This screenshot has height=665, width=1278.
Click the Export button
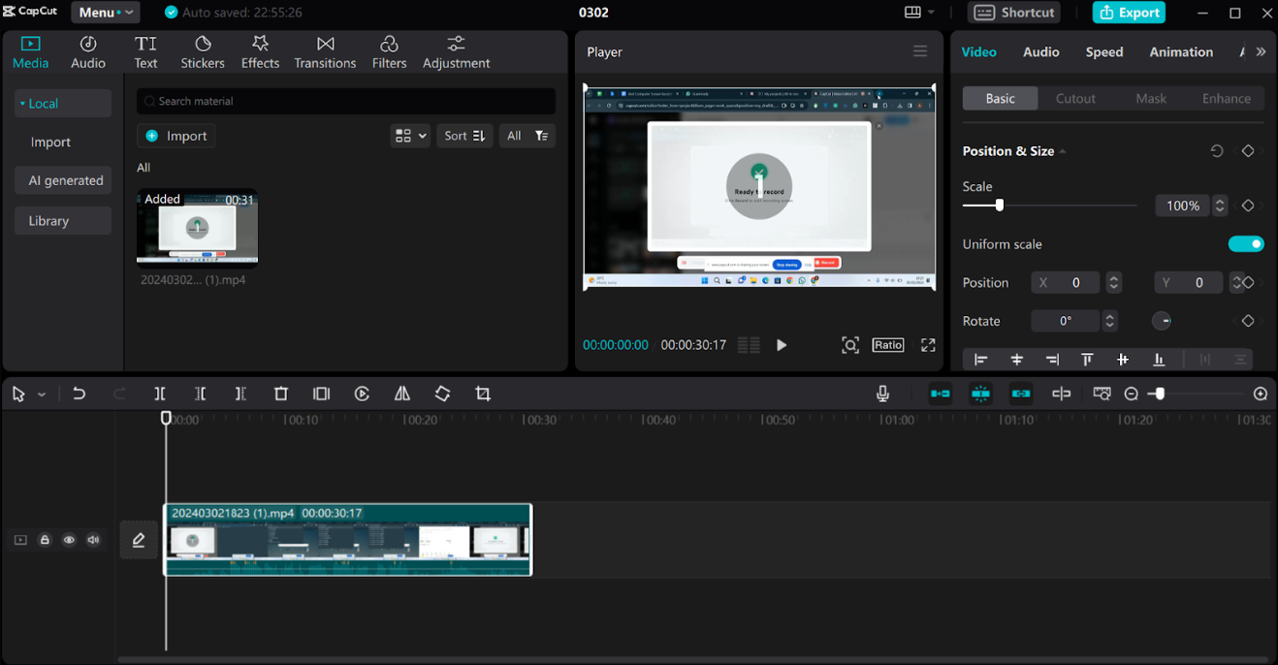[x=1129, y=13]
